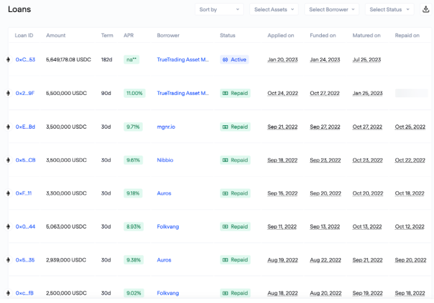Open Folkvang borrower link for 2,500,000 USDC loan
Image resolution: width=434 pixels, height=303 pixels.
click(168, 293)
